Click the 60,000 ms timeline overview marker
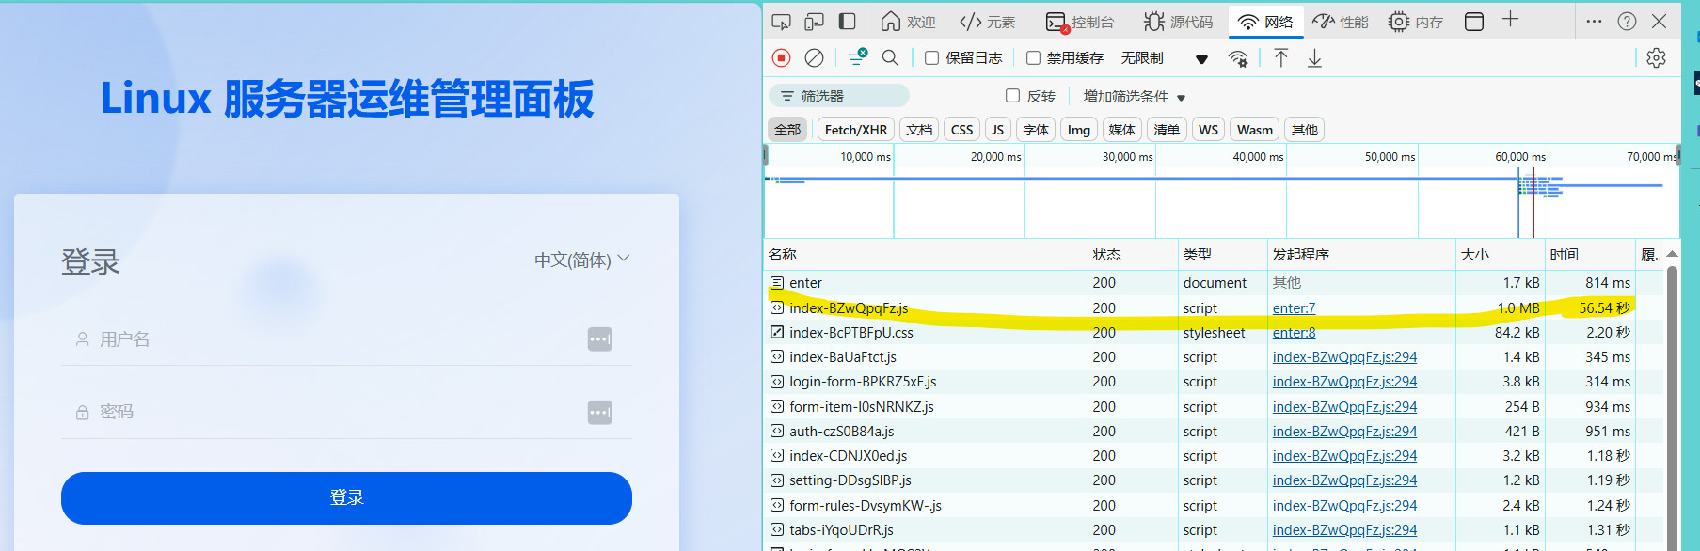Image resolution: width=1700 pixels, height=551 pixels. pyautogui.click(x=1519, y=157)
